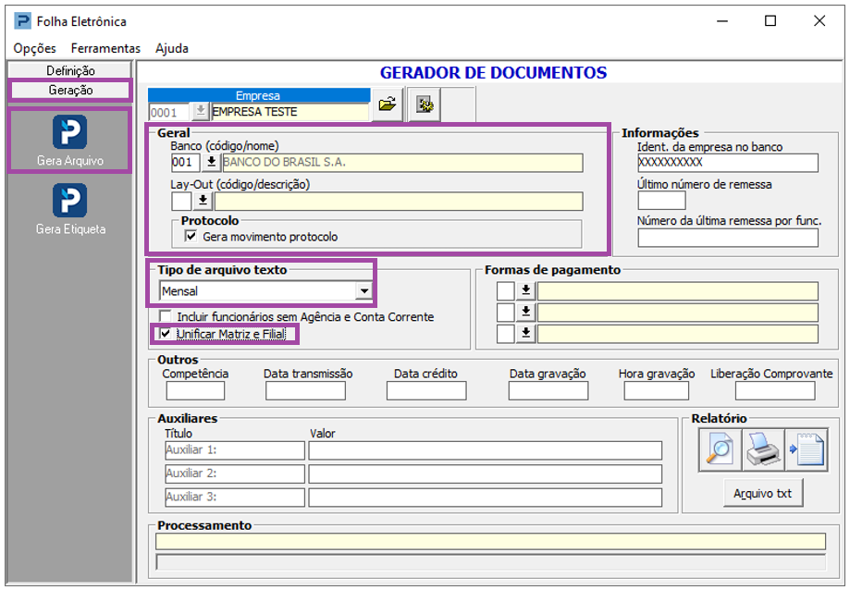The height and width of the screenshot is (590, 850).
Task: Toggle Gera movimento protocolo checkbox
Action: (x=191, y=237)
